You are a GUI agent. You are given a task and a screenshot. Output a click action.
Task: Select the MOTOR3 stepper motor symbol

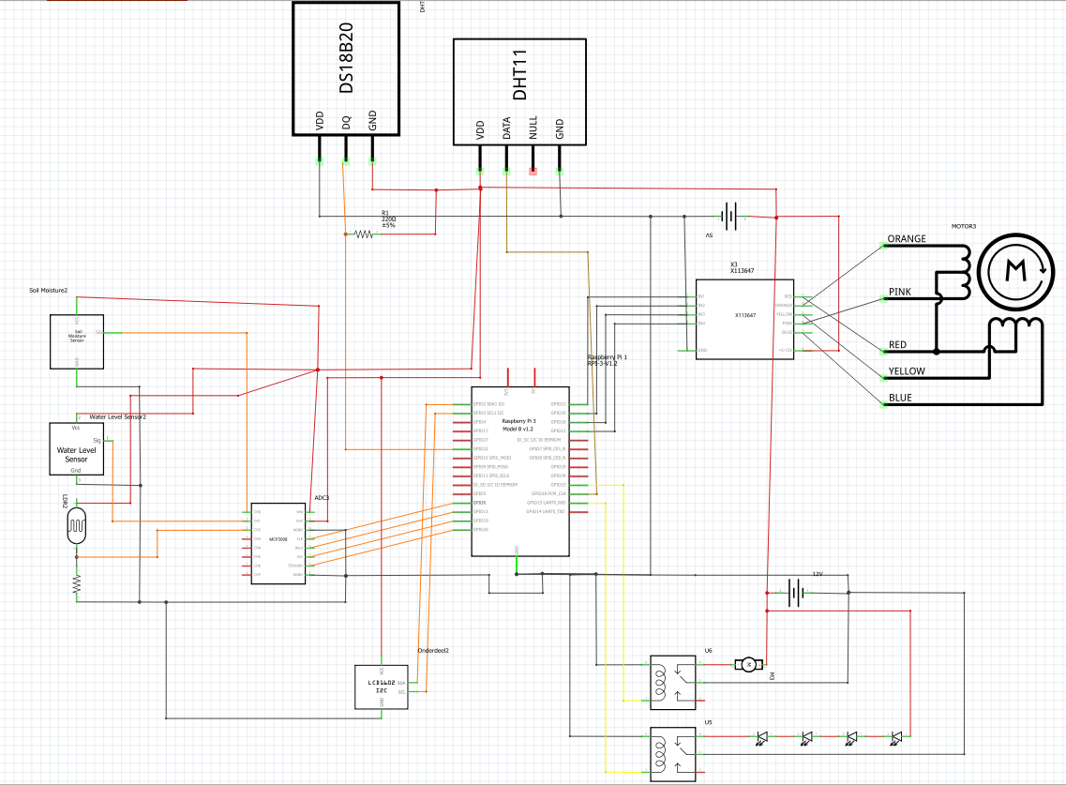point(1015,271)
